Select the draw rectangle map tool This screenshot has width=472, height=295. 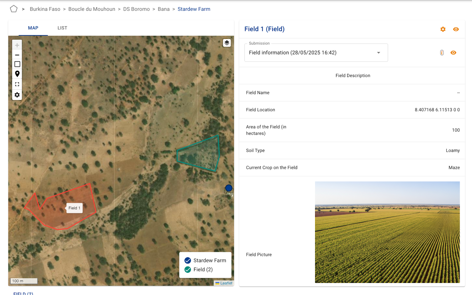[x=17, y=64]
